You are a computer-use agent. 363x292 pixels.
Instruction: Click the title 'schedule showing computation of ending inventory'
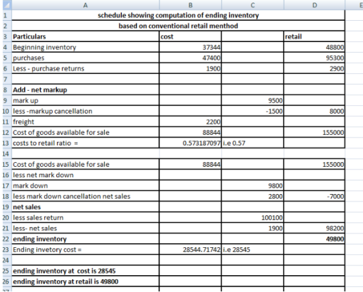[x=178, y=16]
